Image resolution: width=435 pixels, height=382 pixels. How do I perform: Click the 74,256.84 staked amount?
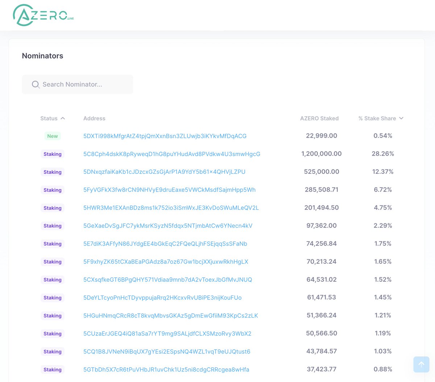pos(322,243)
